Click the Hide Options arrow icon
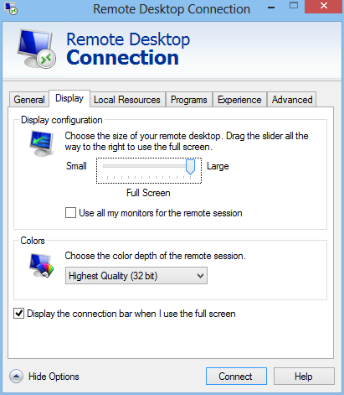 click(x=16, y=377)
